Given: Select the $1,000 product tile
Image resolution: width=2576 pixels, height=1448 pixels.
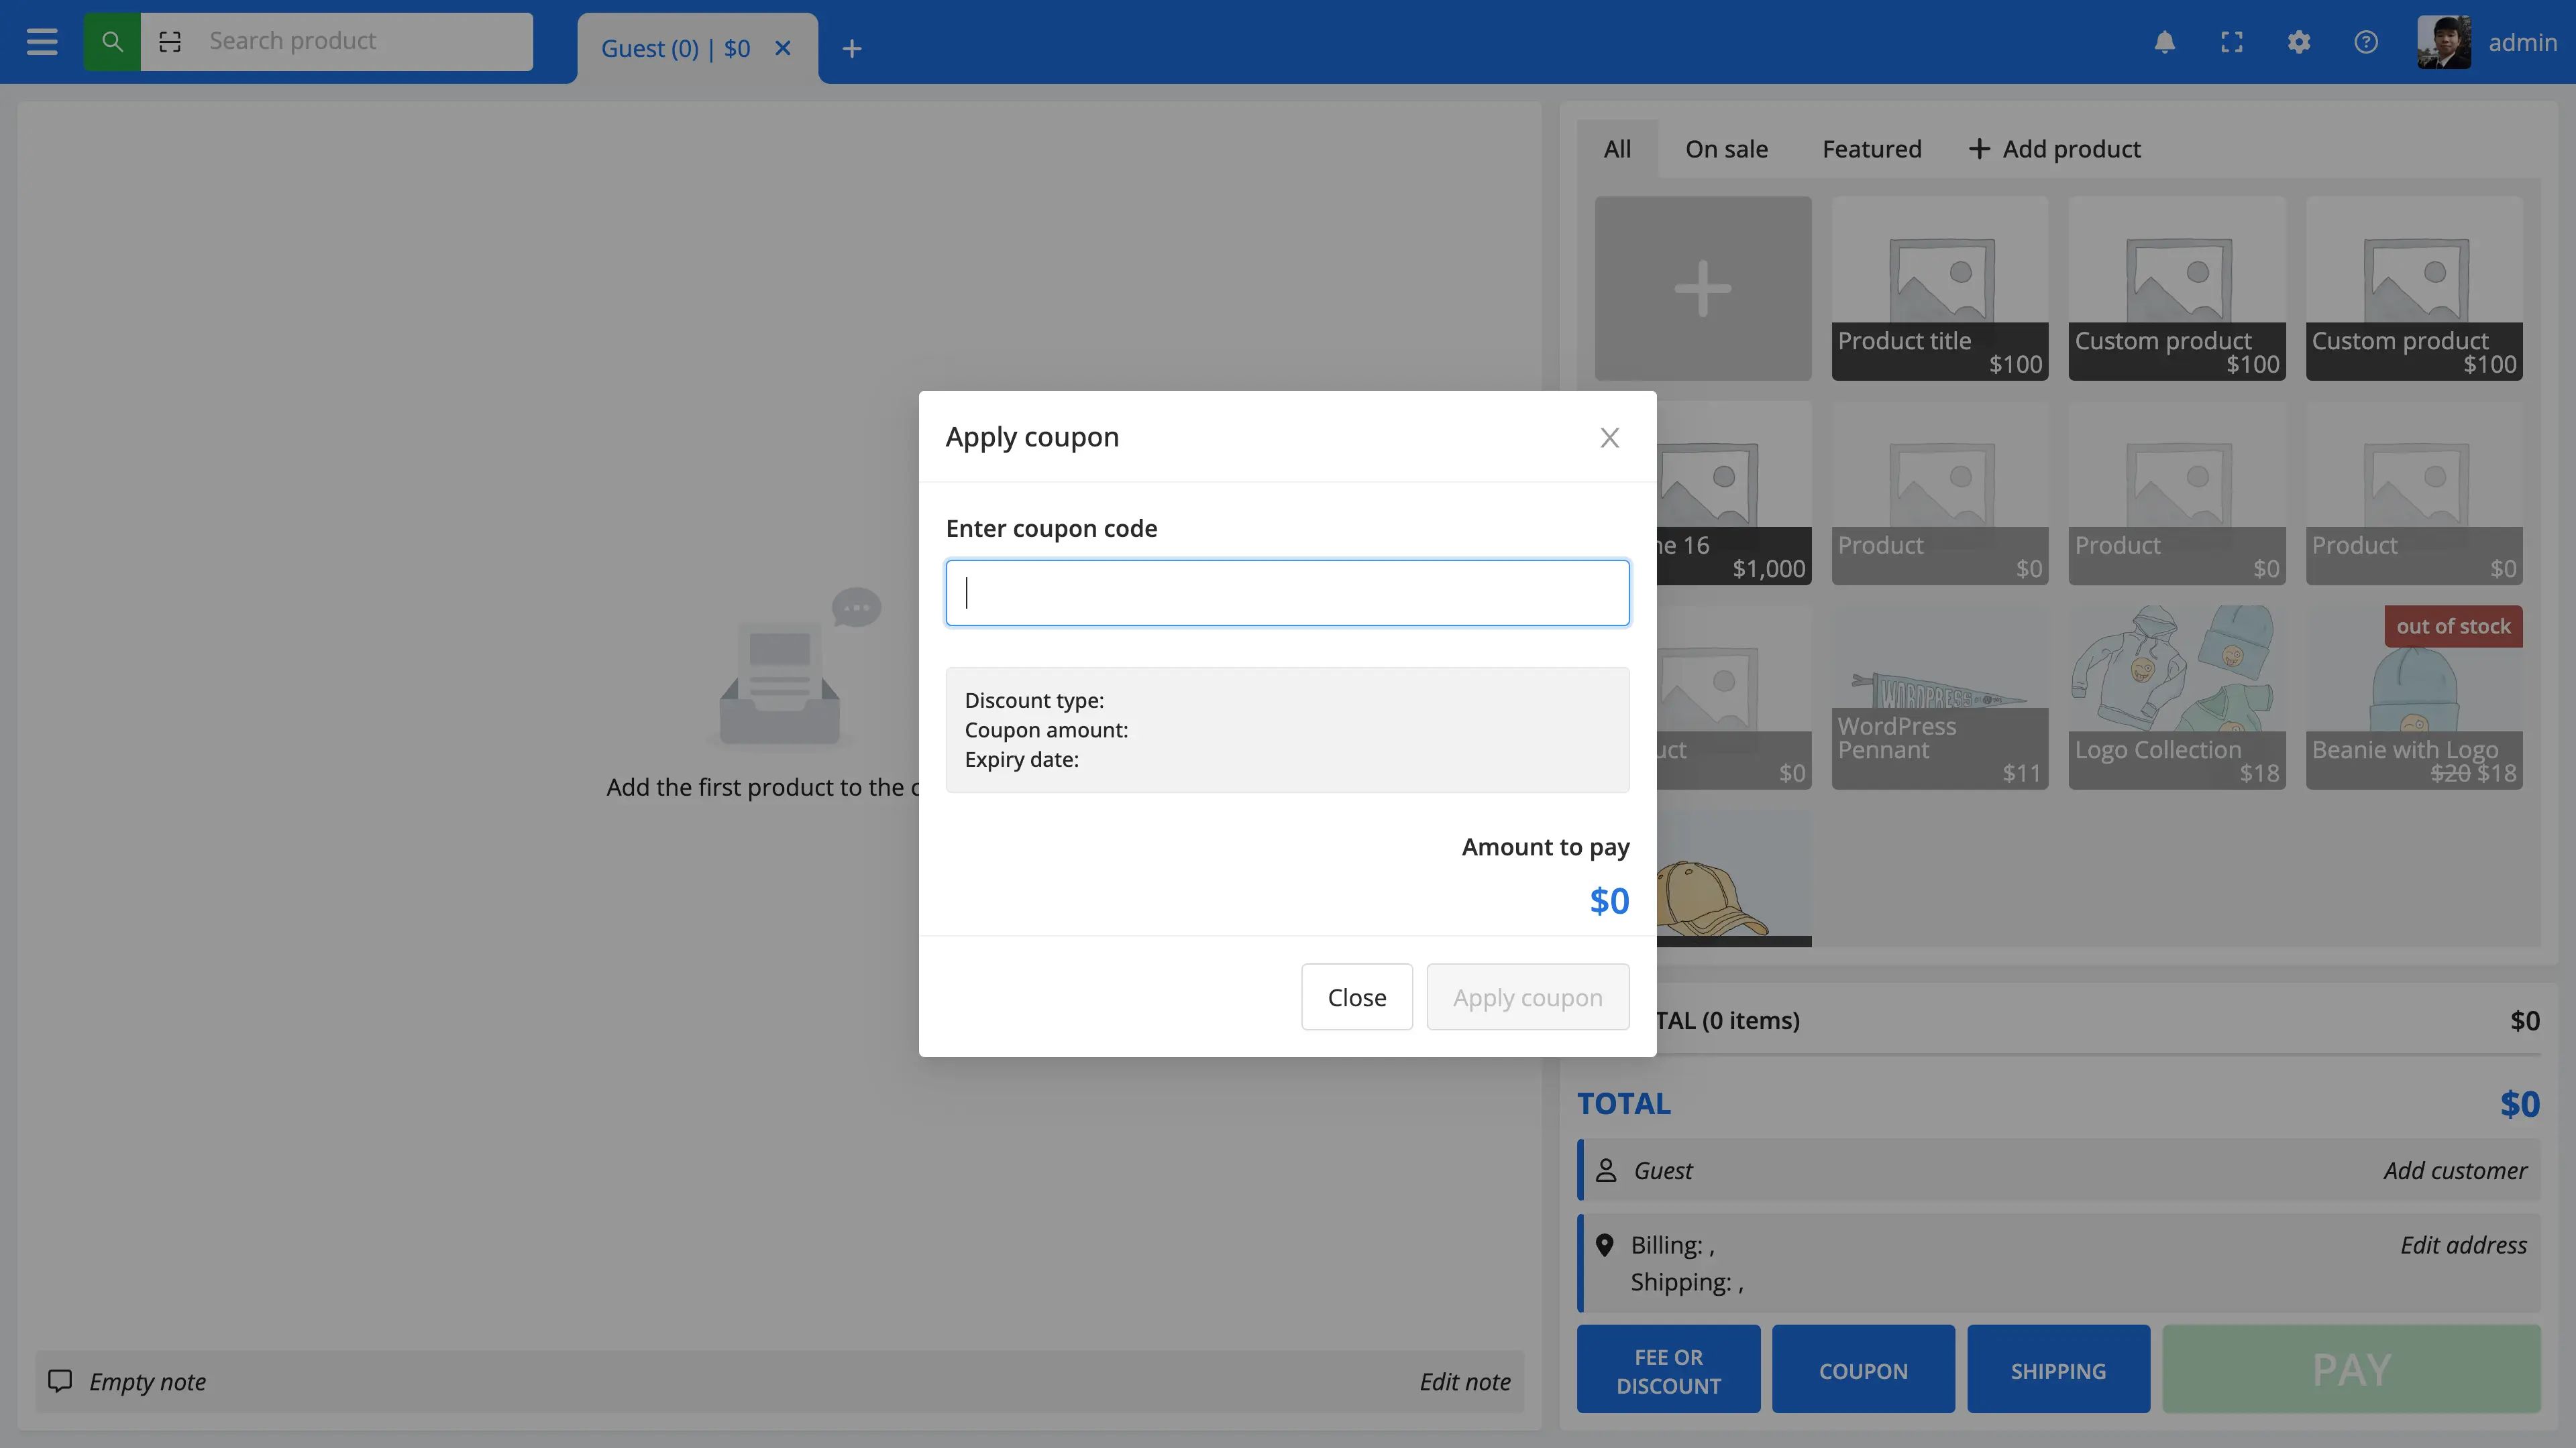Looking at the screenshot, I should (x=1734, y=493).
